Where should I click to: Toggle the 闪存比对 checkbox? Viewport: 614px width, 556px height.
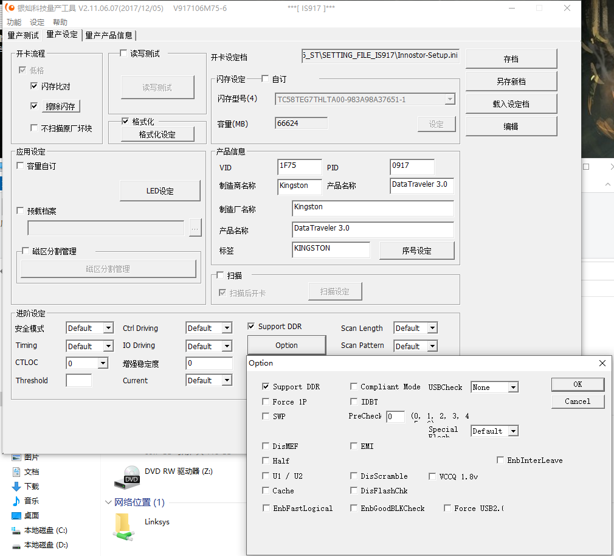pos(34,86)
